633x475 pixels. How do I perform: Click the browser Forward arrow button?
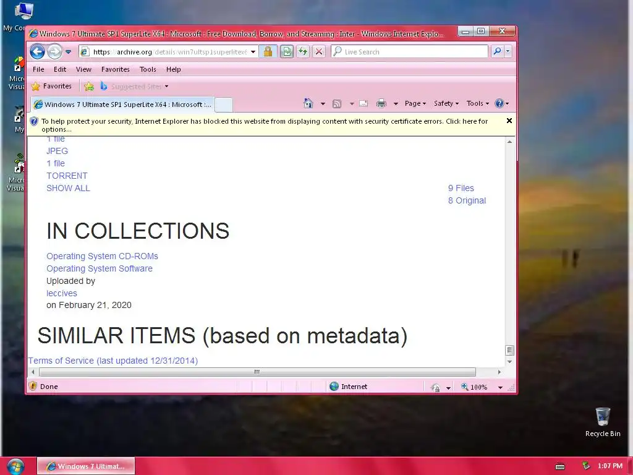point(54,52)
